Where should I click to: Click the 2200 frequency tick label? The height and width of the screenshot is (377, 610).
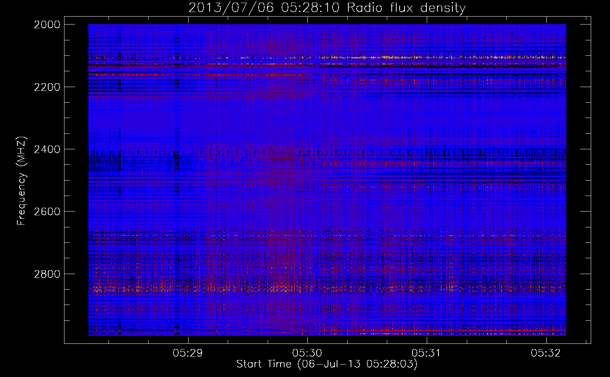47,87
